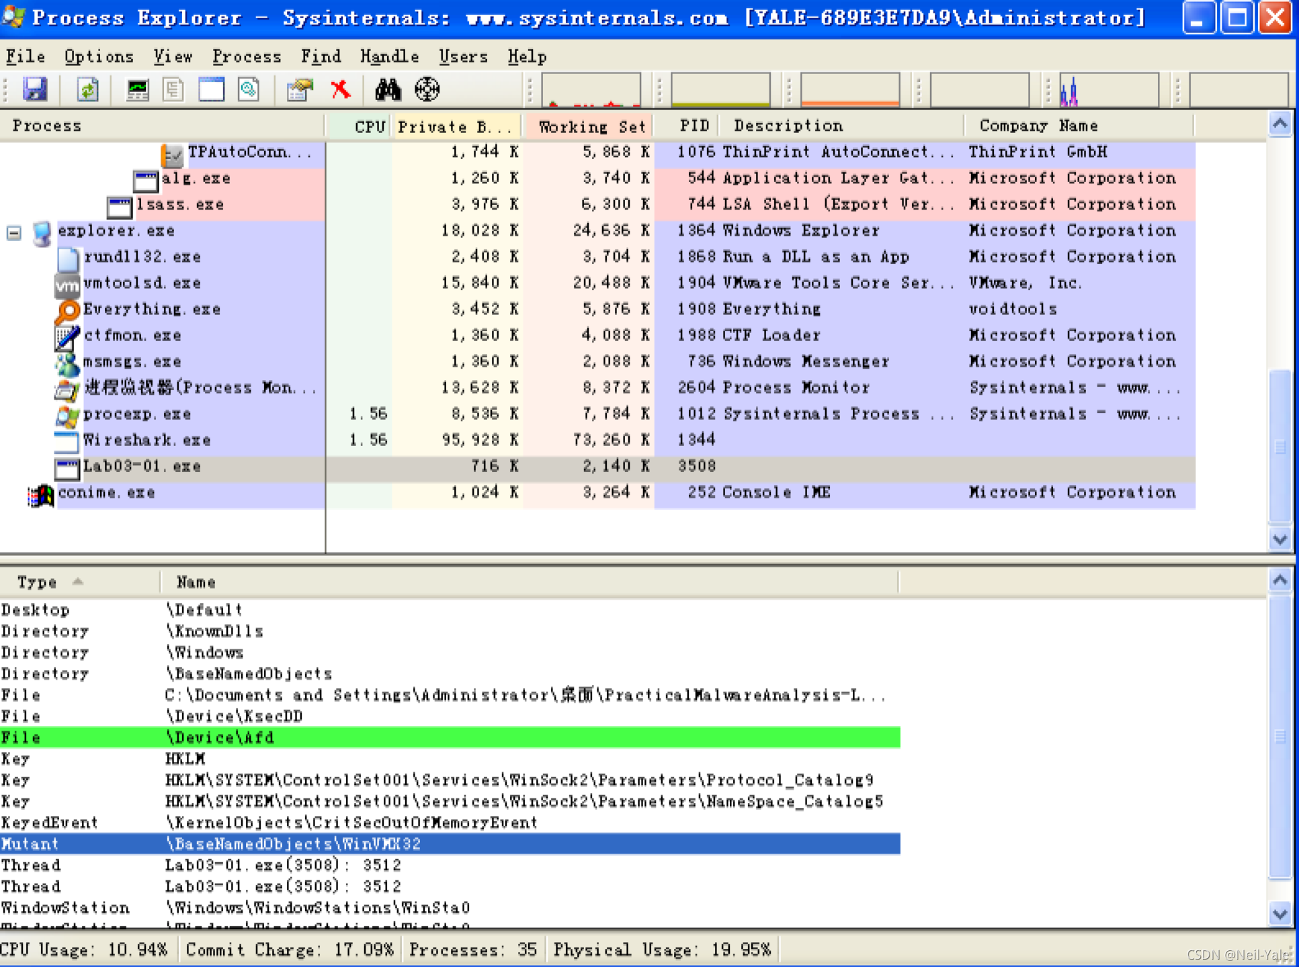Click the View DLLs/Handles magnifier icon
1299x967 pixels.
click(249, 89)
